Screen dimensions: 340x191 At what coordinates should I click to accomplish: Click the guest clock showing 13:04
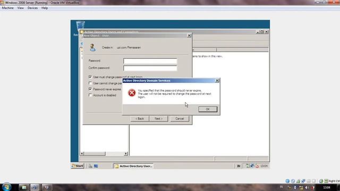pyautogui.click(x=264, y=166)
